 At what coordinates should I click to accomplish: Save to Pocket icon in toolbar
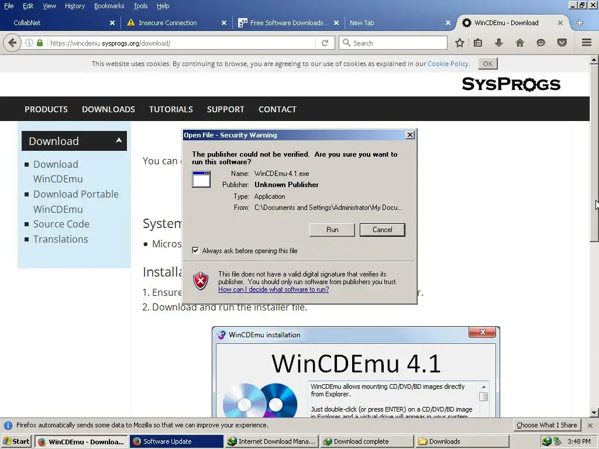[562, 43]
